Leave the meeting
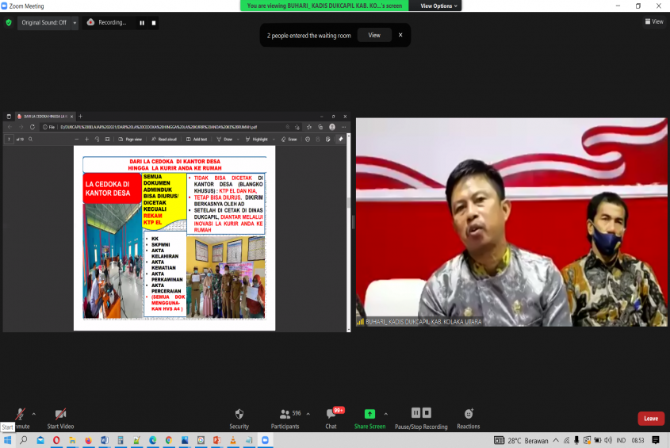The width and height of the screenshot is (670, 448). [x=650, y=418]
